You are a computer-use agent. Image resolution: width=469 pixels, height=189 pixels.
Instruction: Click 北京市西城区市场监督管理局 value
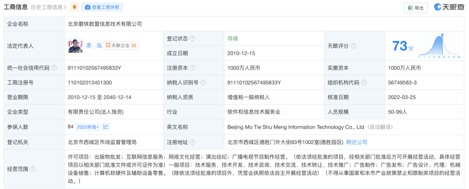click(x=102, y=143)
